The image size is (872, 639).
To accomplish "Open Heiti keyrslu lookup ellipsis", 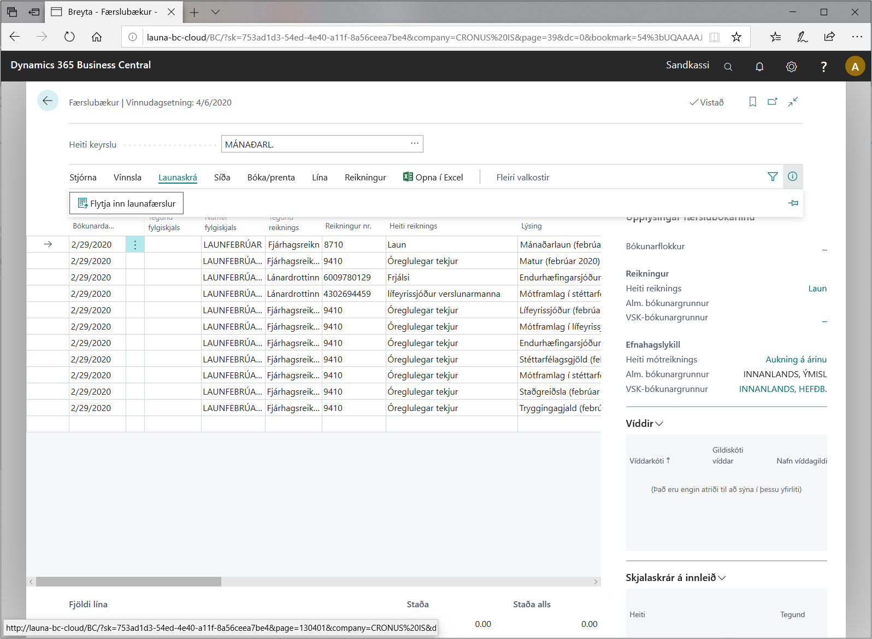I will coord(415,144).
